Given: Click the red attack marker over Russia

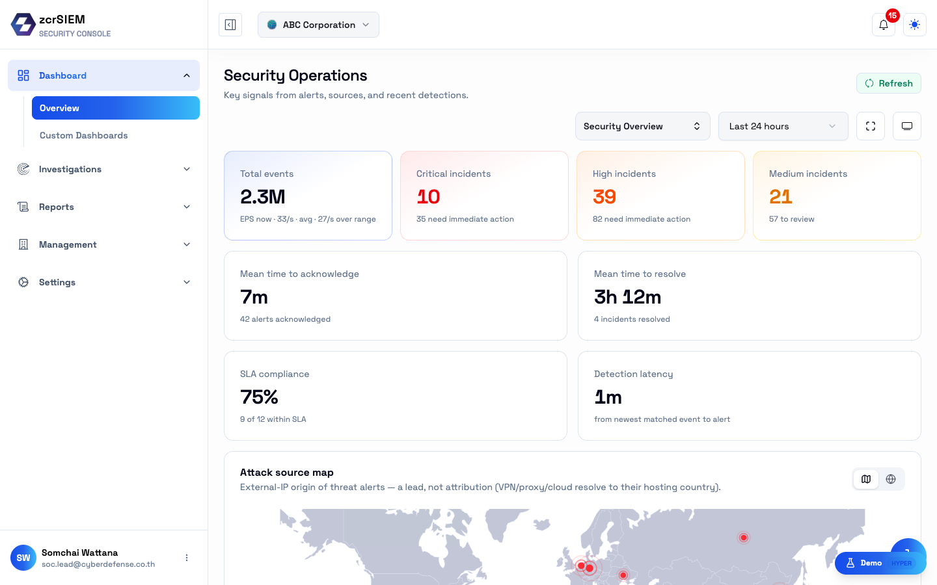Looking at the screenshot, I should point(743,538).
